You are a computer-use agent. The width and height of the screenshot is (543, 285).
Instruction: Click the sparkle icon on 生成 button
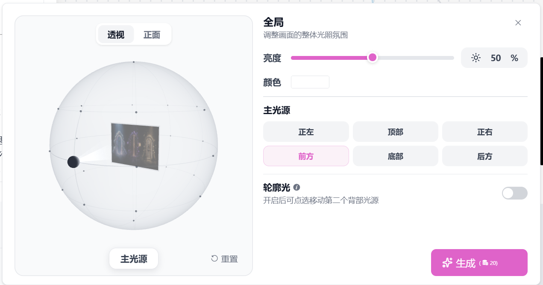click(447, 263)
